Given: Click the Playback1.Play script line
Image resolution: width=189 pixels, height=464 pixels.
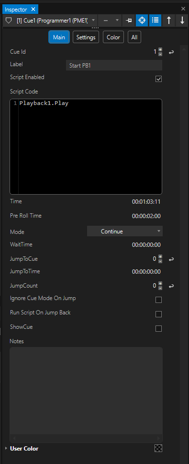Looking at the screenshot, I should point(44,104).
